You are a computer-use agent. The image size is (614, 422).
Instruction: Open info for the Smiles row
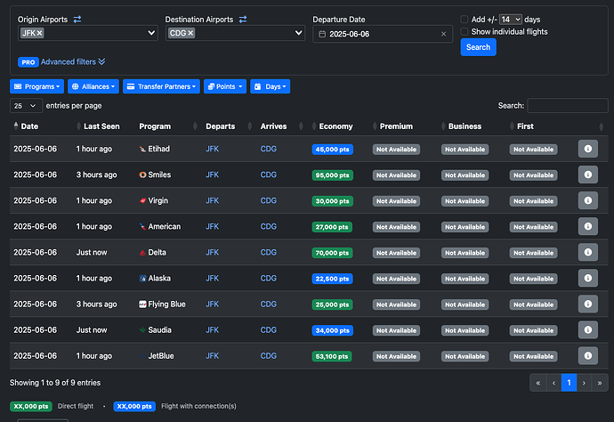coord(588,174)
